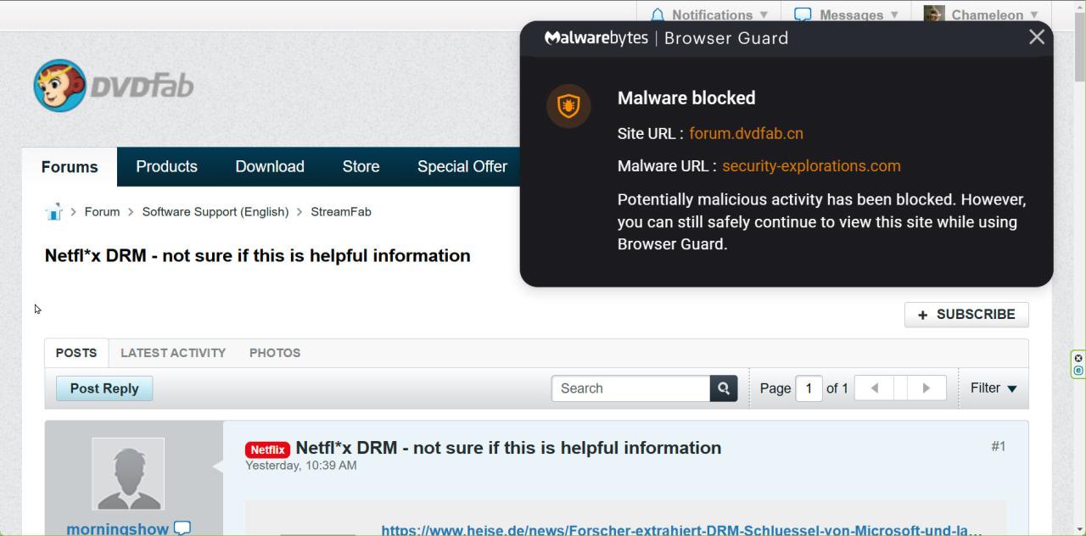Screen dimensions: 1086x536
Task: Click the thread title heading above Subscribe
Action: (x=257, y=255)
